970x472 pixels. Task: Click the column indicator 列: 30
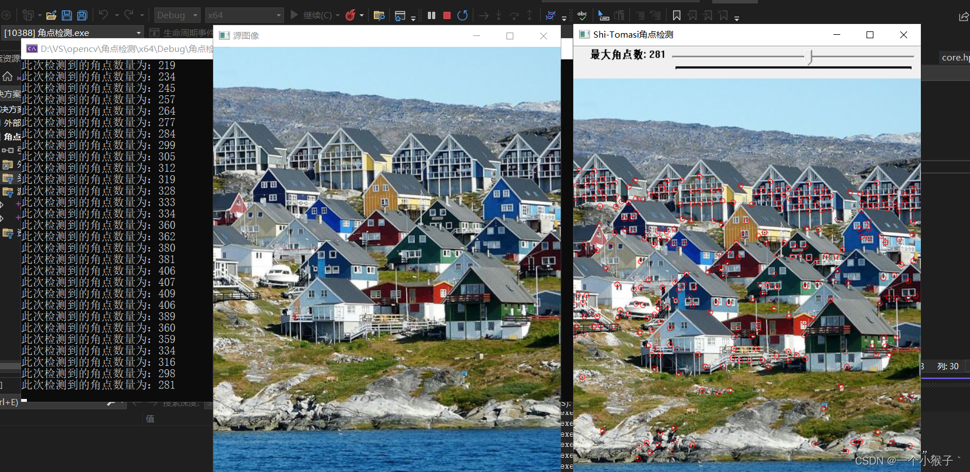pyautogui.click(x=948, y=366)
